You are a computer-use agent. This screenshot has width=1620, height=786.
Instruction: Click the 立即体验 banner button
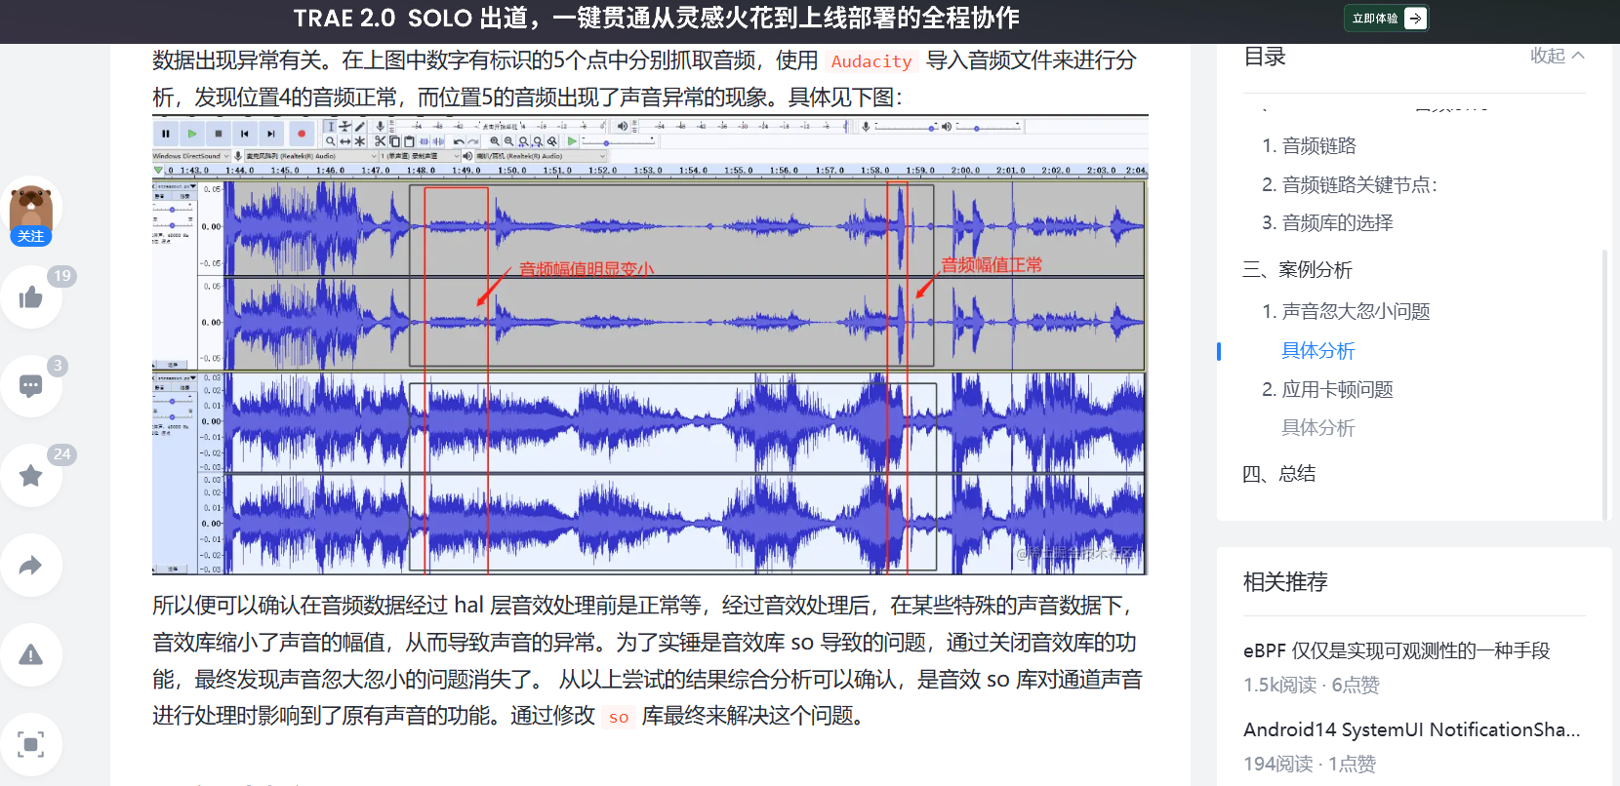tap(1386, 19)
